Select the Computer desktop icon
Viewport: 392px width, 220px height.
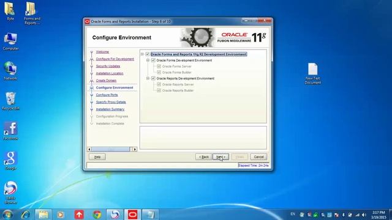(x=10, y=42)
